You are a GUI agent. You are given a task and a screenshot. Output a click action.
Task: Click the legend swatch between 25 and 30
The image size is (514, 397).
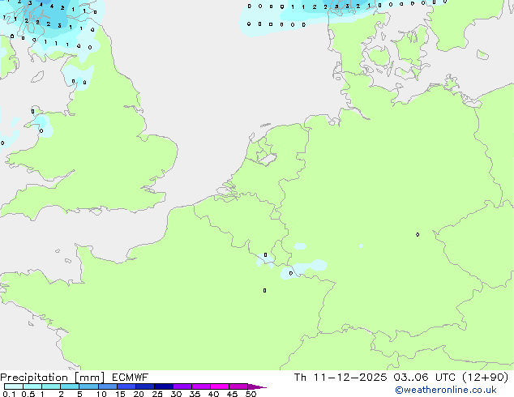164,386
